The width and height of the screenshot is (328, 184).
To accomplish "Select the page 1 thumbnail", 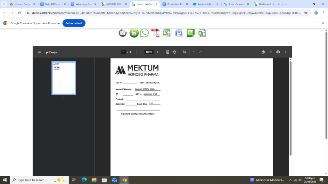I will point(64,78).
